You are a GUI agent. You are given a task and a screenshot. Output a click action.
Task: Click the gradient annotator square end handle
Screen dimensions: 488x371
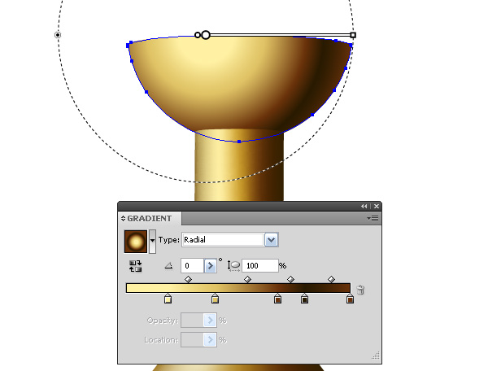tap(353, 35)
